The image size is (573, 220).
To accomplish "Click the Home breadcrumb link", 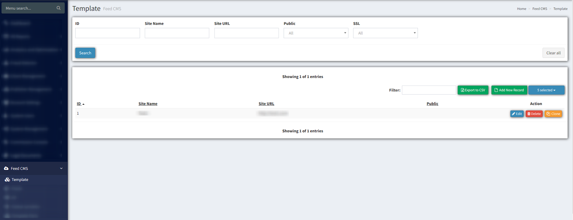I will 521,9.
